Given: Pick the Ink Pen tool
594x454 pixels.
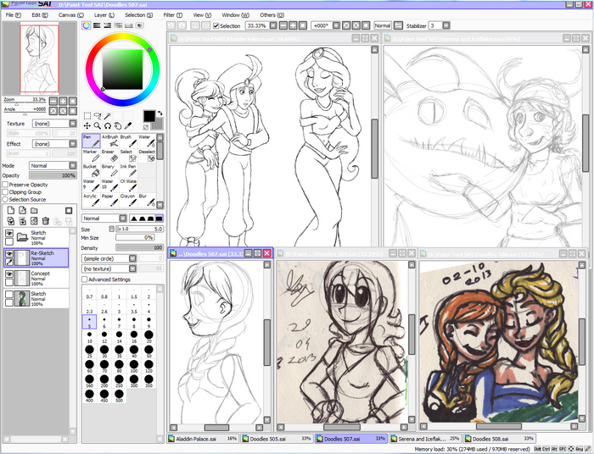Looking at the screenshot, I should point(128,170).
